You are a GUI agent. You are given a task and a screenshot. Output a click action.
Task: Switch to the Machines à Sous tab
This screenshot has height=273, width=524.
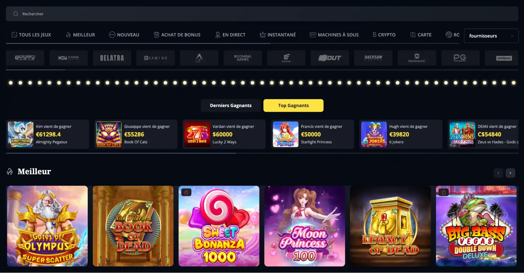coord(334,35)
